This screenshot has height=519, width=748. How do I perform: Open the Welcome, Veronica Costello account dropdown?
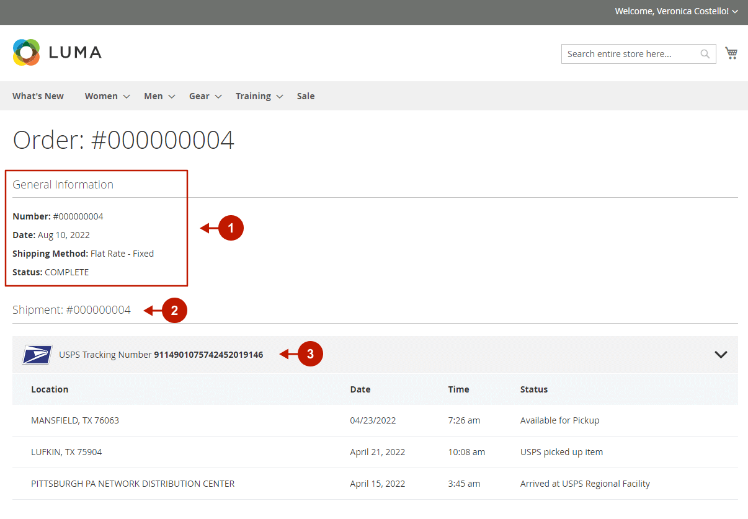676,11
